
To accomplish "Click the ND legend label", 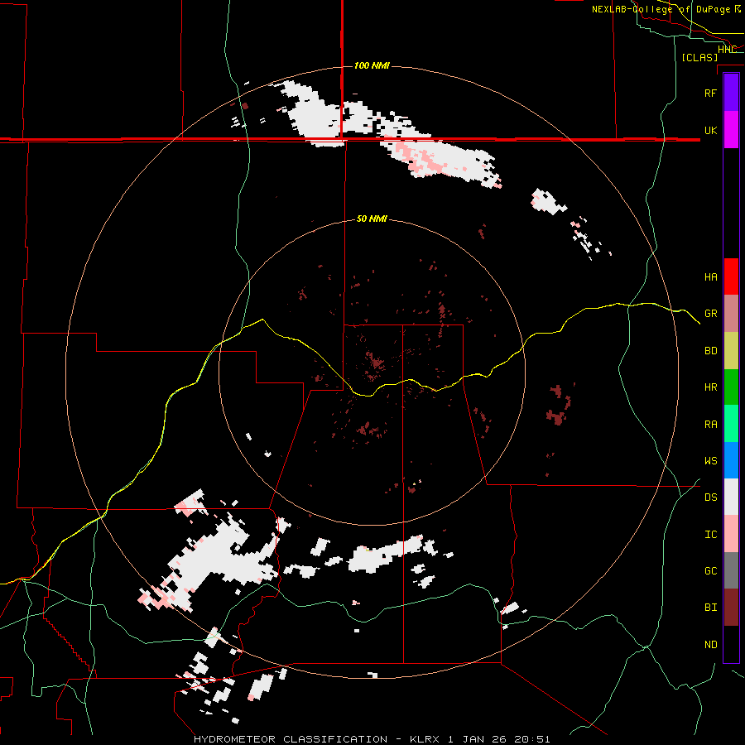I will click(x=711, y=645).
